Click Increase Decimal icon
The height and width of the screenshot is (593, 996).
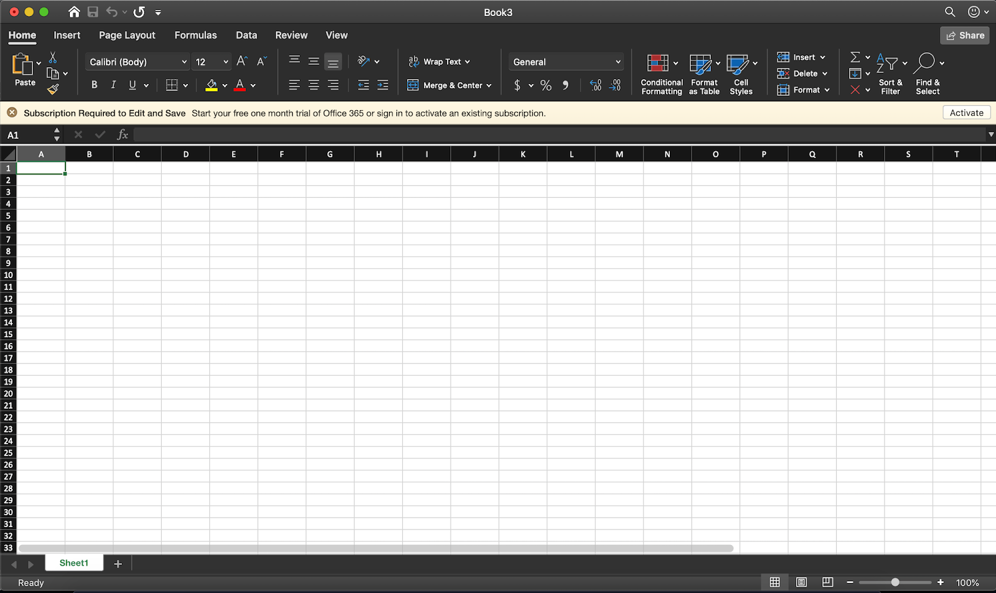[x=596, y=85]
